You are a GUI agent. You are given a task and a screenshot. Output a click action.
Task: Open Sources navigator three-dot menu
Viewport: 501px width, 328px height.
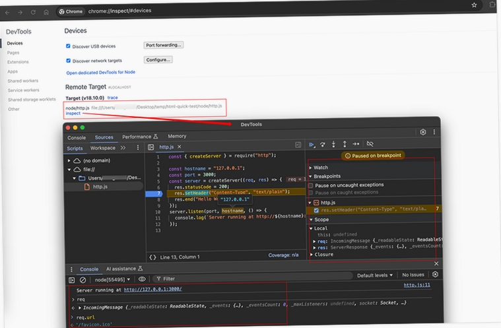(138, 147)
